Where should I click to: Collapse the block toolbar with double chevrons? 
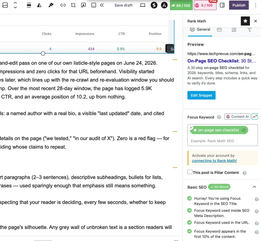pos(102,5)
